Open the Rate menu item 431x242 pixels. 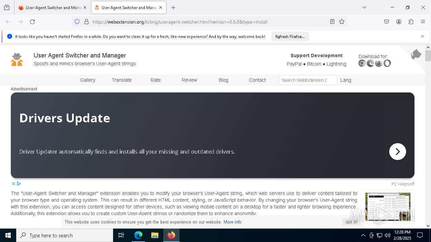[156, 80]
